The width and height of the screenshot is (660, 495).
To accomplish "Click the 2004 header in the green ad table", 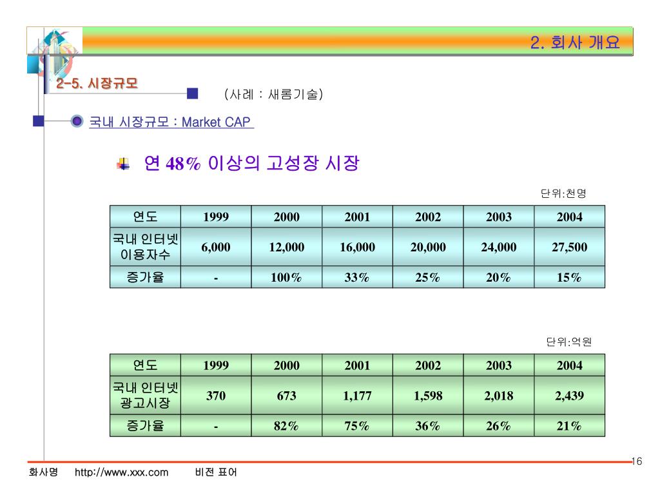I will tap(570, 365).
